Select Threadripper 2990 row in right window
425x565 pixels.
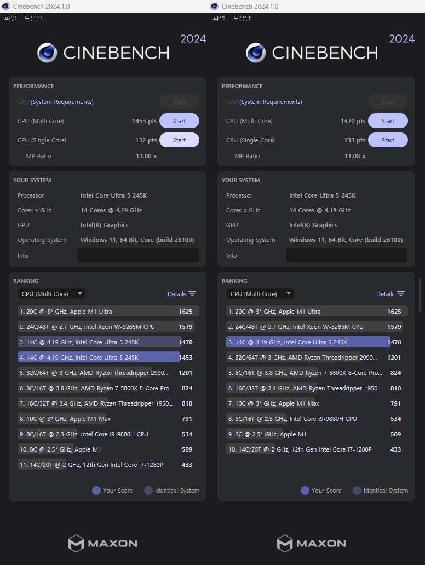click(x=317, y=358)
